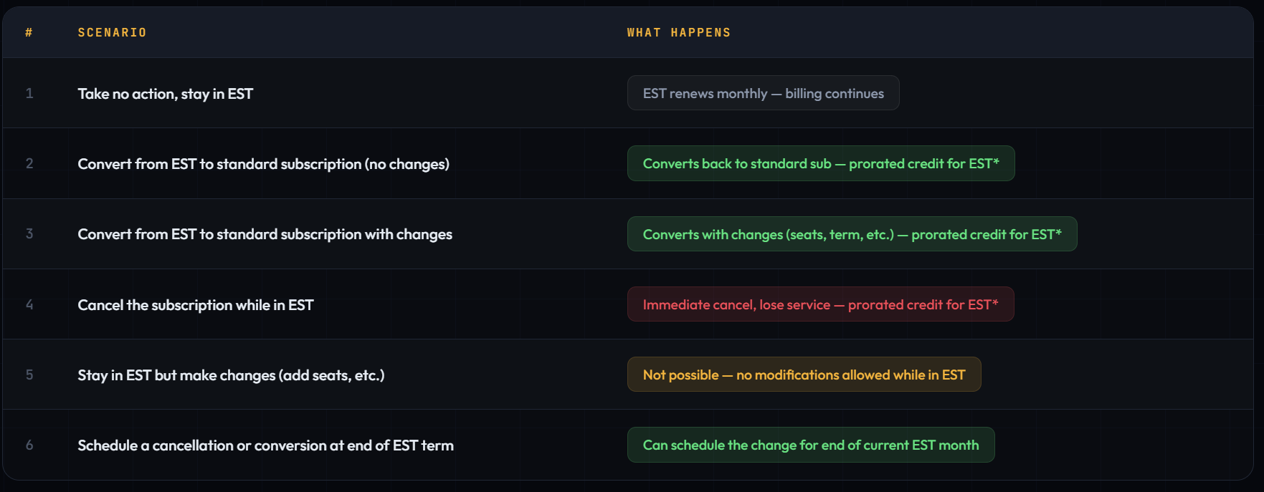Click row number 5

click(29, 375)
